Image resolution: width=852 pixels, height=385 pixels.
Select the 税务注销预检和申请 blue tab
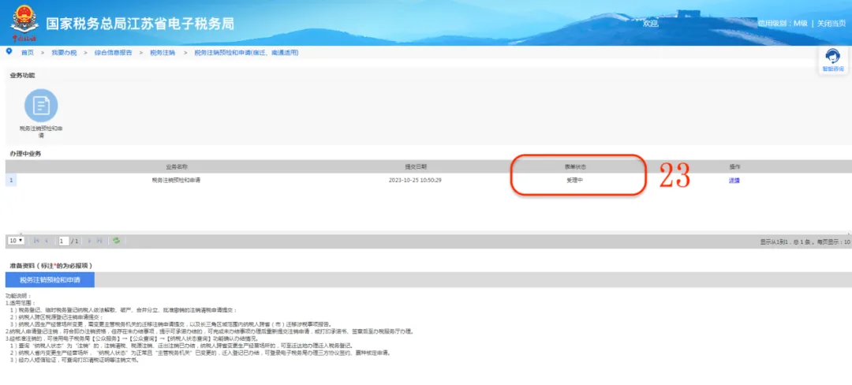(x=50, y=280)
